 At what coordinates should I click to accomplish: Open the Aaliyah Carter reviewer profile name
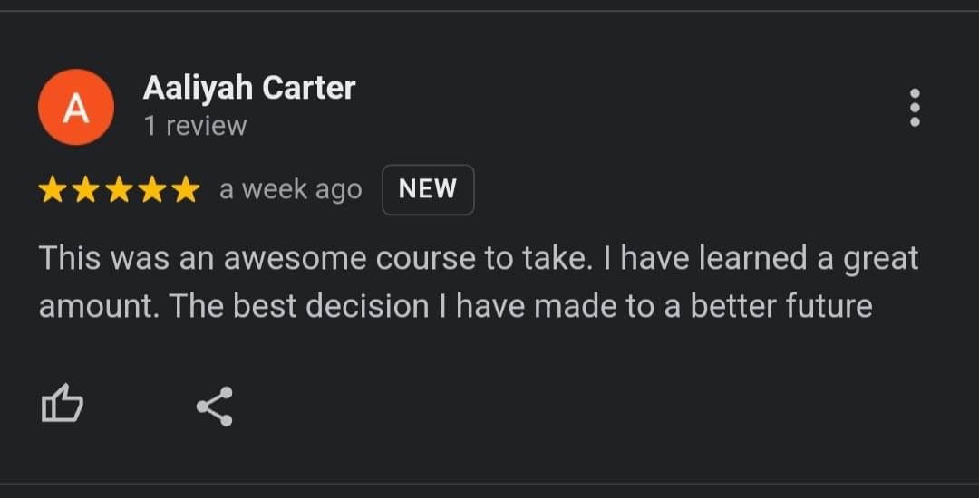click(x=249, y=88)
